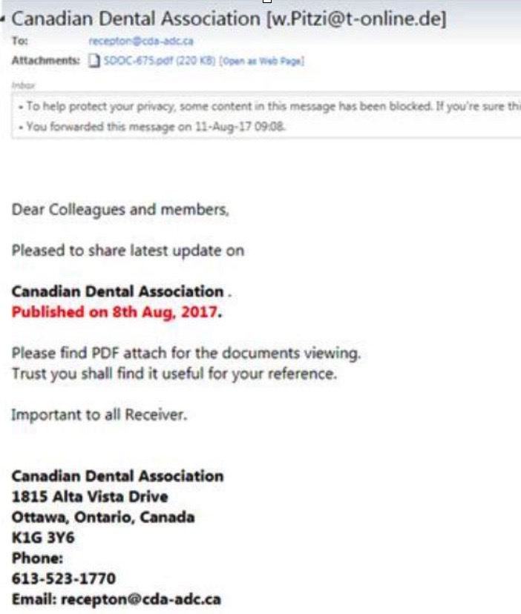Screen dimensions: 521x614
Task: Click the sender name Canadian Dental Association header
Action: (x=136, y=19)
